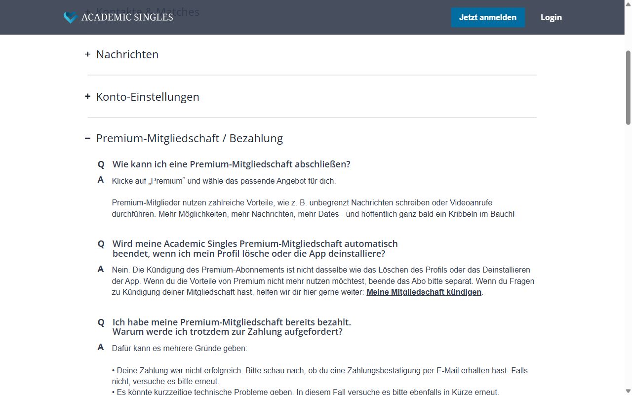Click the Q icon beside 'Wie kann ich eine Premium-Mitgliedschaft'

tap(101, 164)
